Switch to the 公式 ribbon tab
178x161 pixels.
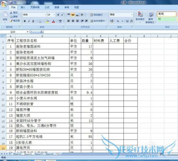click(x=47, y=7)
